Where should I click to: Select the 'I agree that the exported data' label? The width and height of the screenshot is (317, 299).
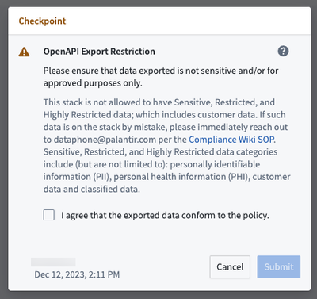[165, 216]
